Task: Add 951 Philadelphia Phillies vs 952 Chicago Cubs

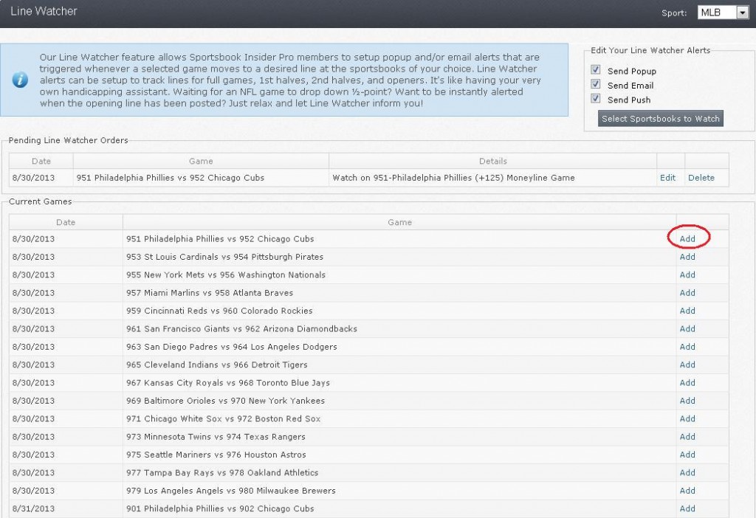Action: pyautogui.click(x=687, y=239)
